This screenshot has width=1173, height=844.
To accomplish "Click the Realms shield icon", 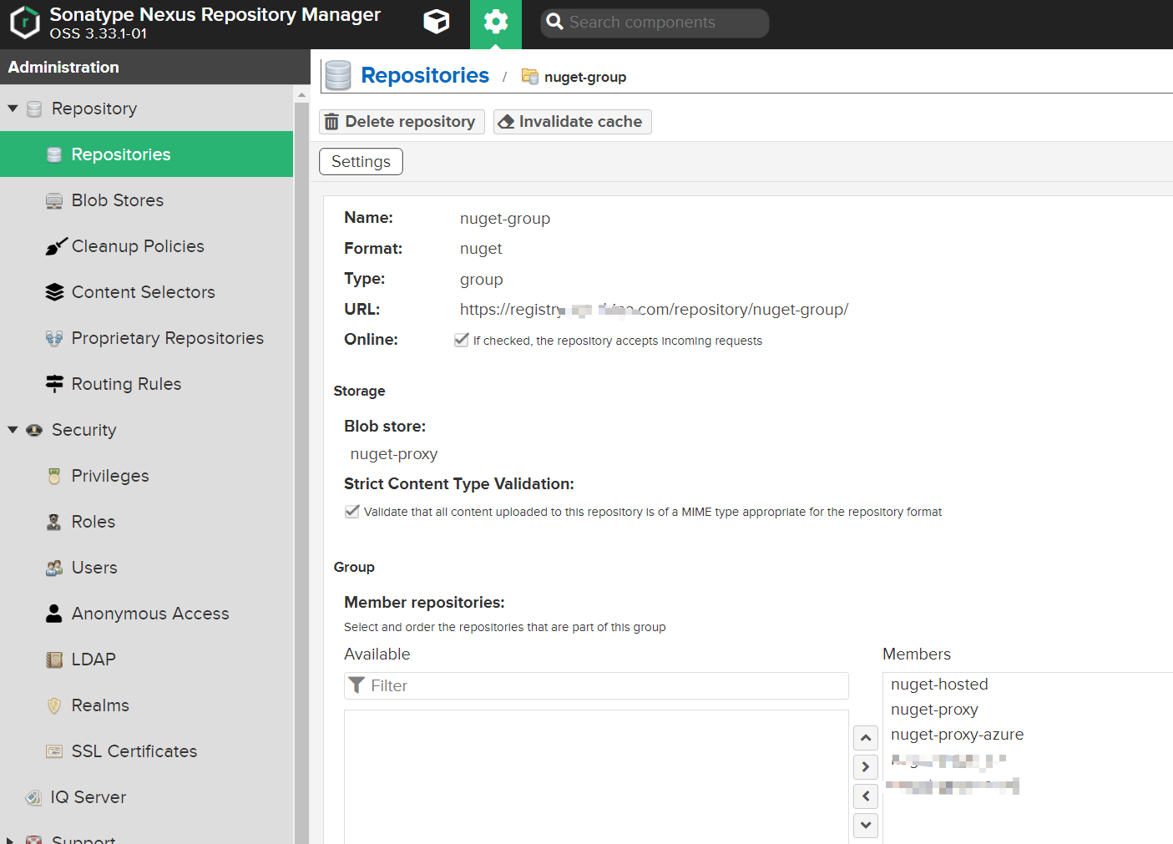I will (54, 705).
